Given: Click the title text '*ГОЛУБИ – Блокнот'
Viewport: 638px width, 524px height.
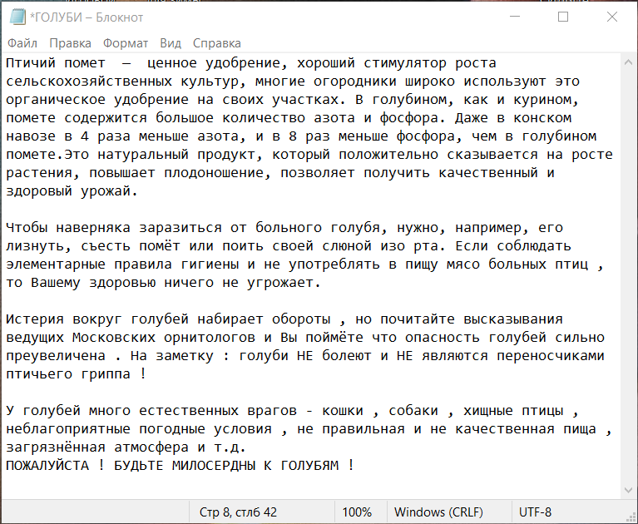Looking at the screenshot, I should pyautogui.click(x=87, y=17).
